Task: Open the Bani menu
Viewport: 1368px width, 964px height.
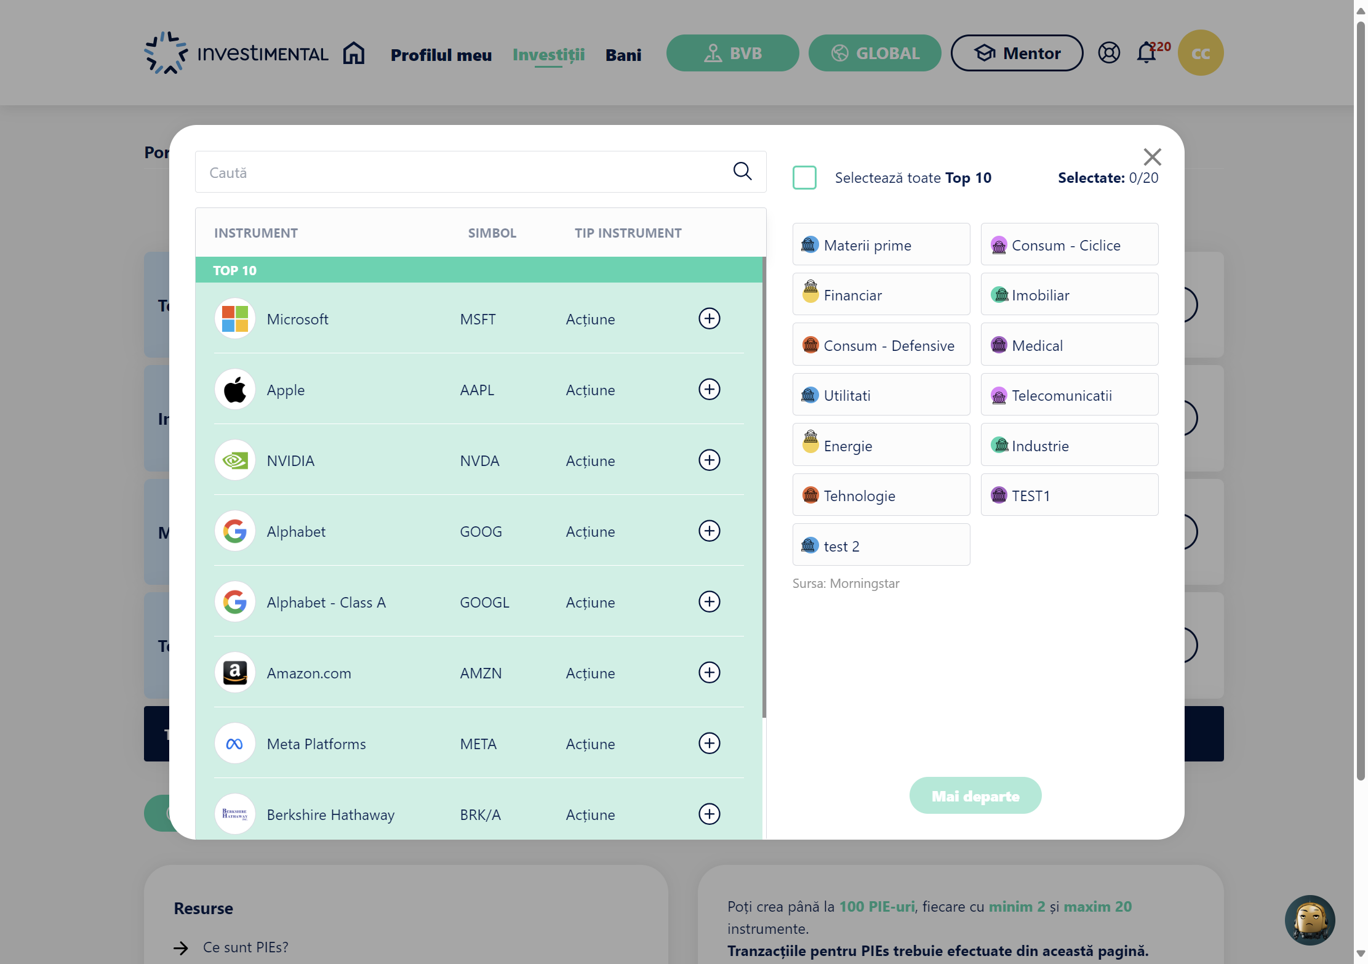Action: [x=623, y=55]
